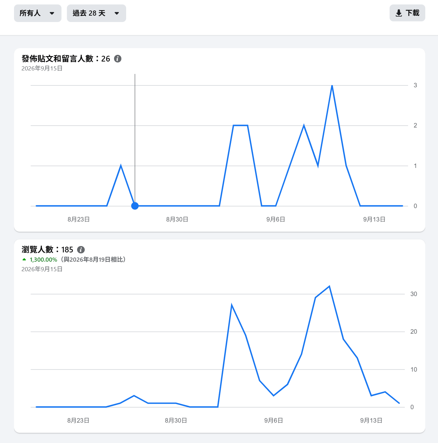Click the flat plateau at value 2 in top chart

[241, 126]
